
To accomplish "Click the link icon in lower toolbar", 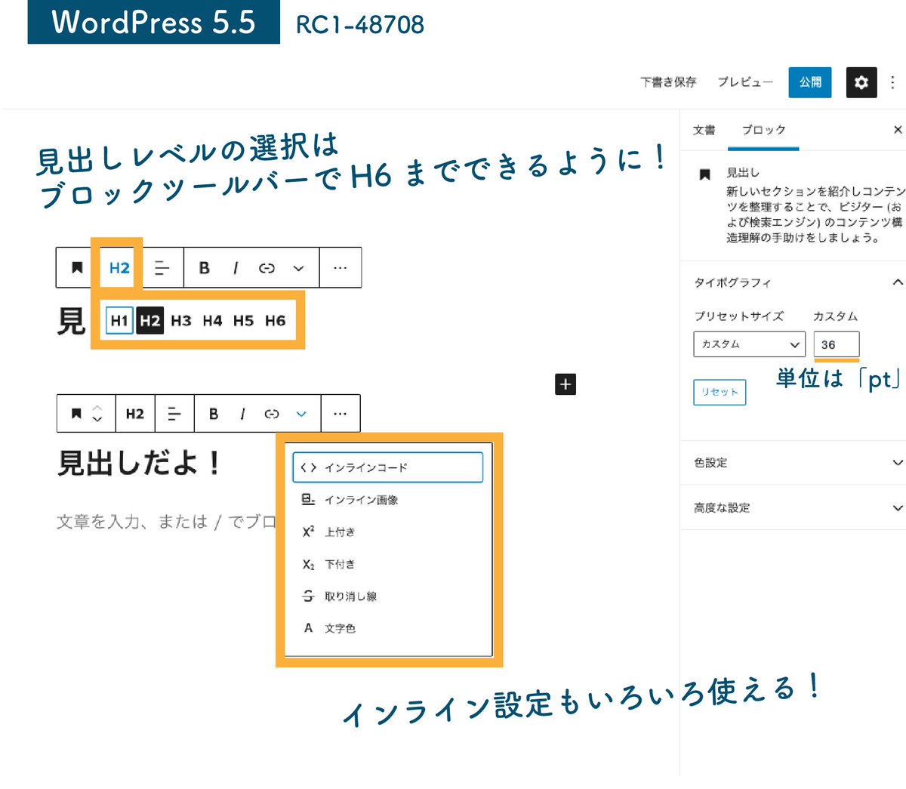I will pyautogui.click(x=272, y=413).
